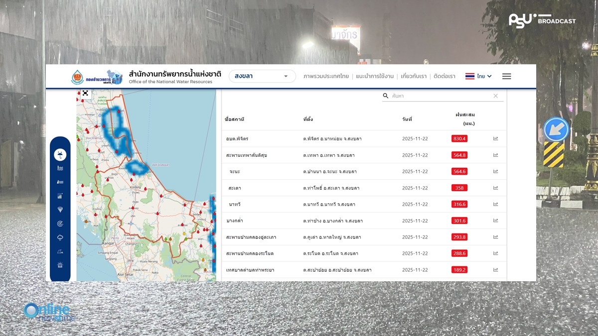Click the ติดต่อเรา contact link
598x336 pixels.
tap(444, 76)
